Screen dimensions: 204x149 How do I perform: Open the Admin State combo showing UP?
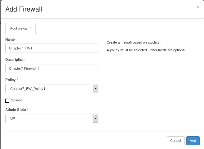coord(52,119)
